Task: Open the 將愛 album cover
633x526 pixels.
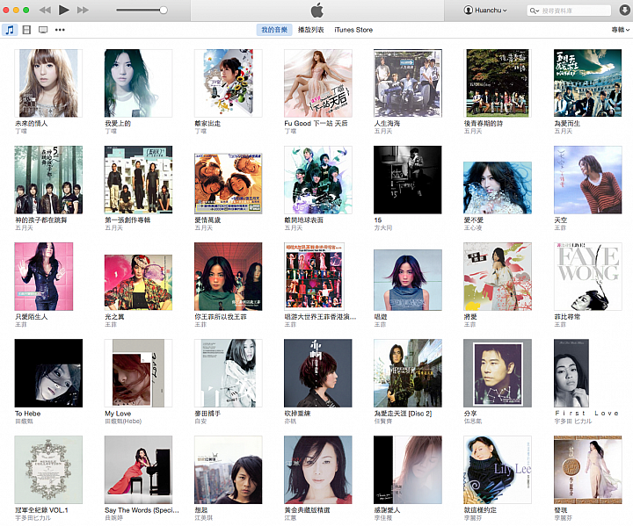Action: pos(498,277)
